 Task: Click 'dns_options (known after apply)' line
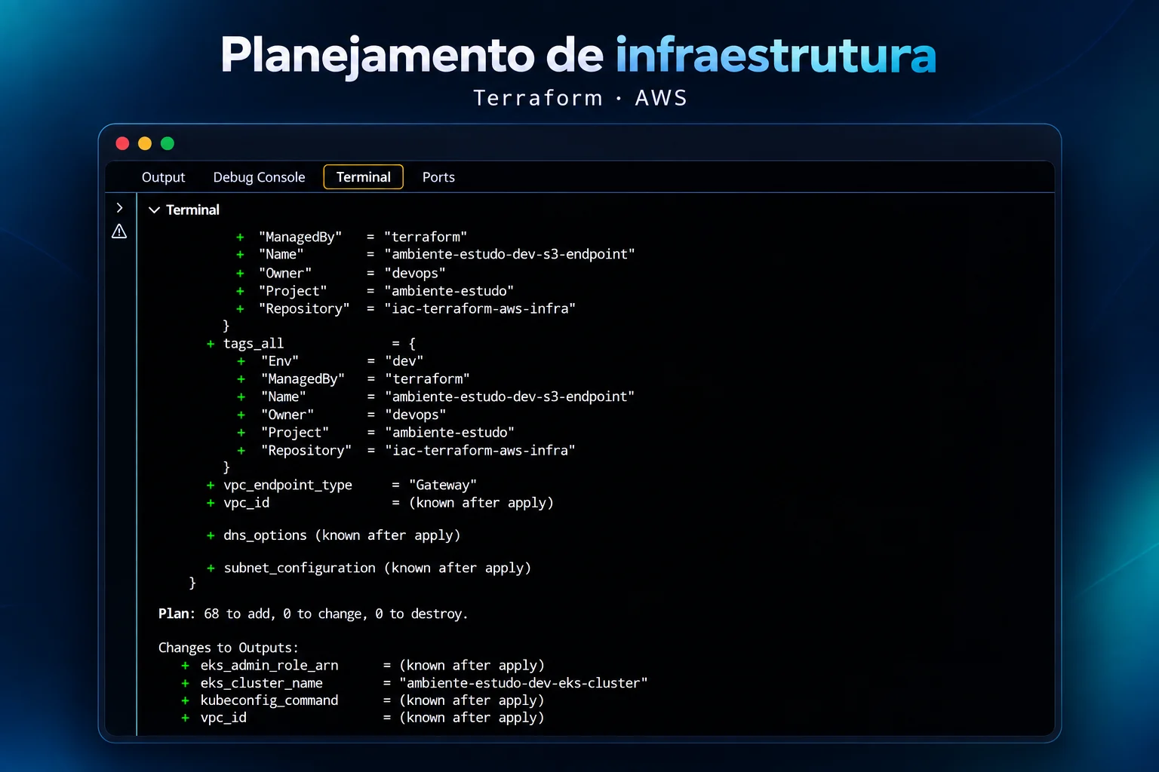click(x=342, y=535)
